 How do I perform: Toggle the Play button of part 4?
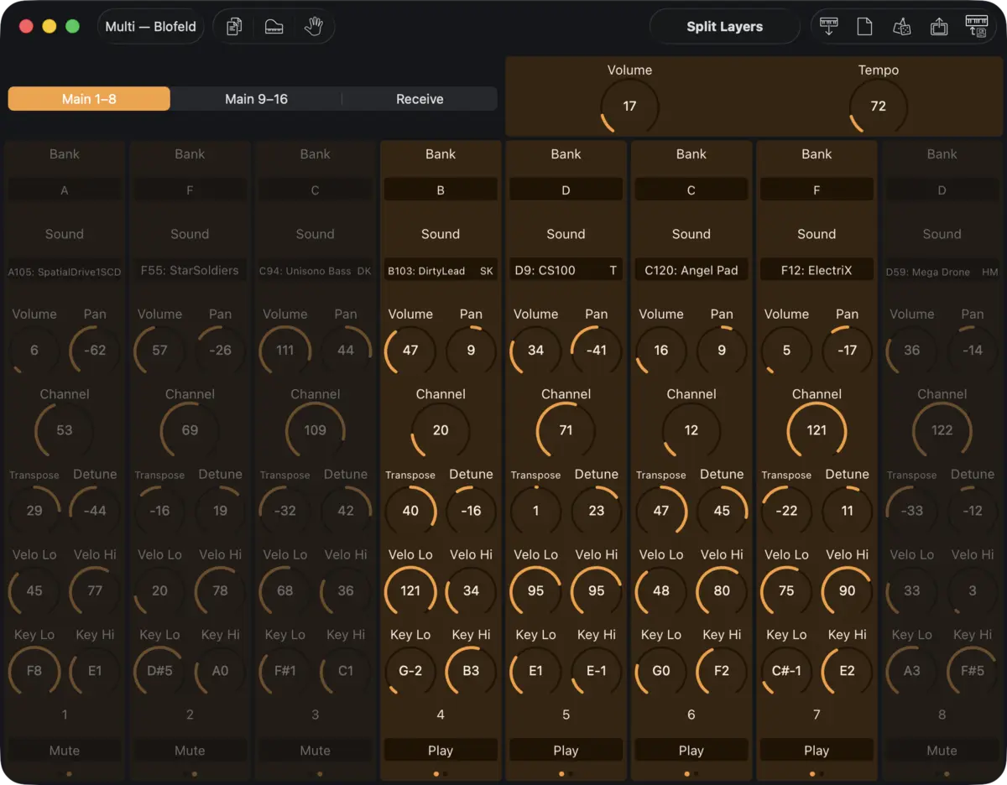coord(441,751)
